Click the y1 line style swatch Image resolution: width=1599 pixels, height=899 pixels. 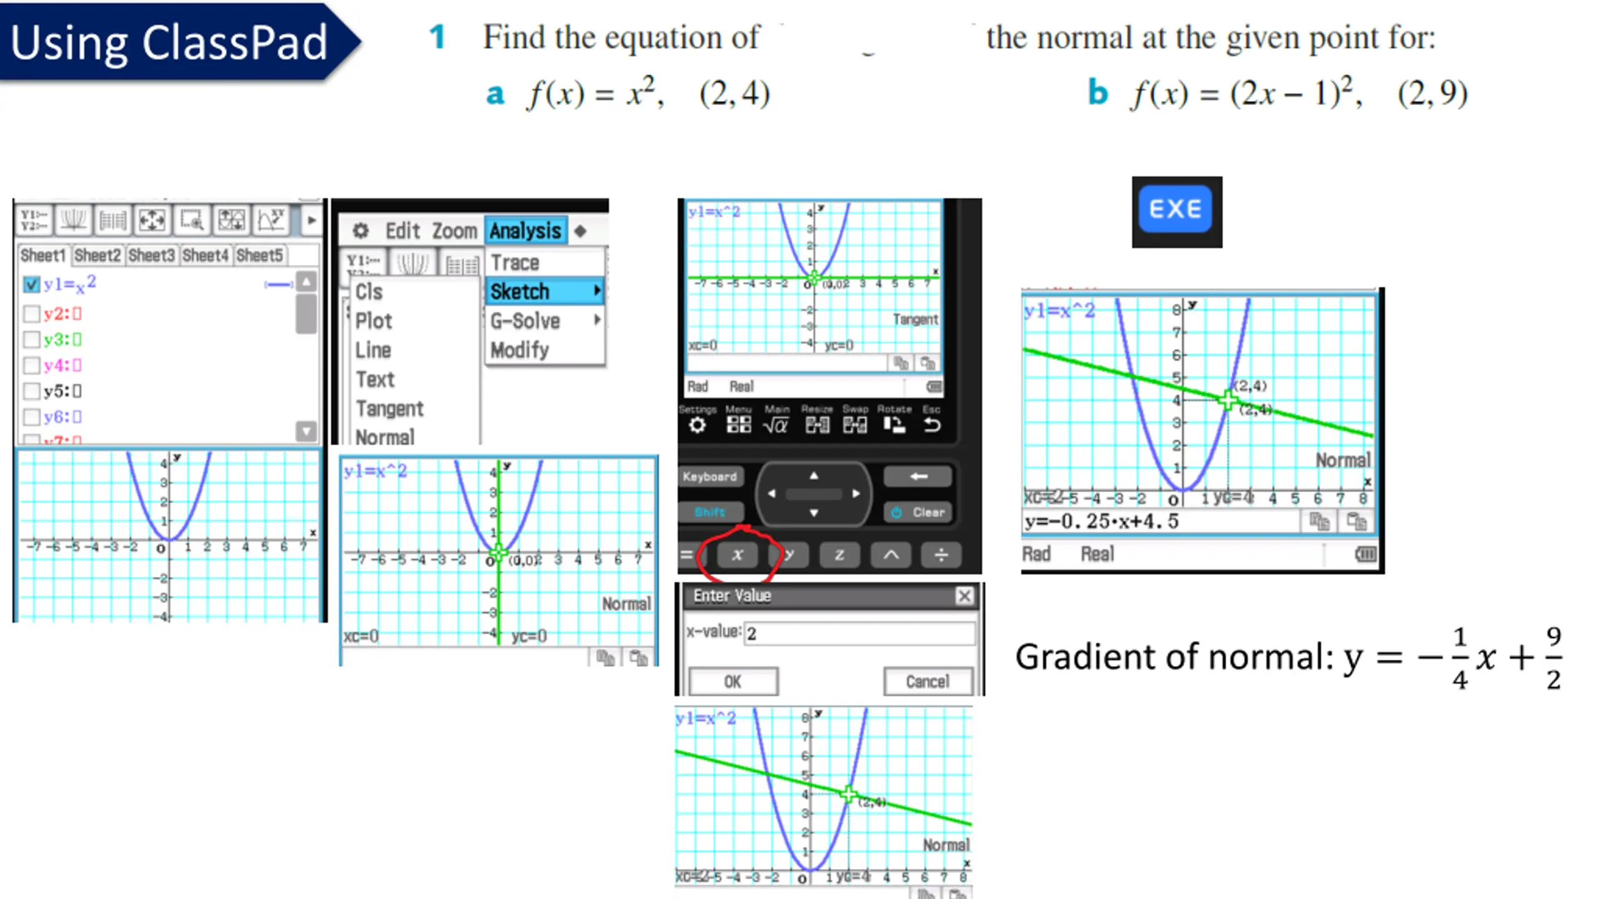pos(278,285)
